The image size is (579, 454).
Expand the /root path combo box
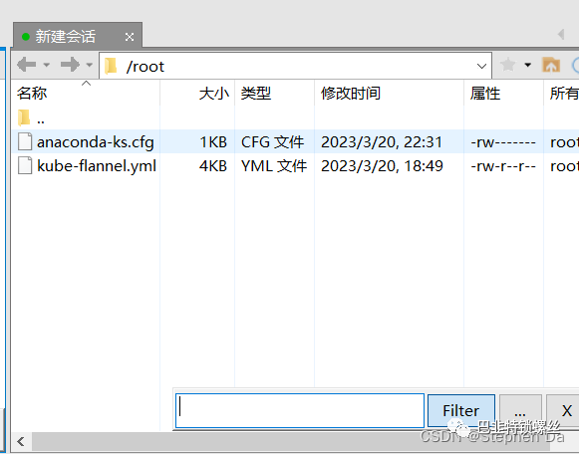[x=481, y=67]
